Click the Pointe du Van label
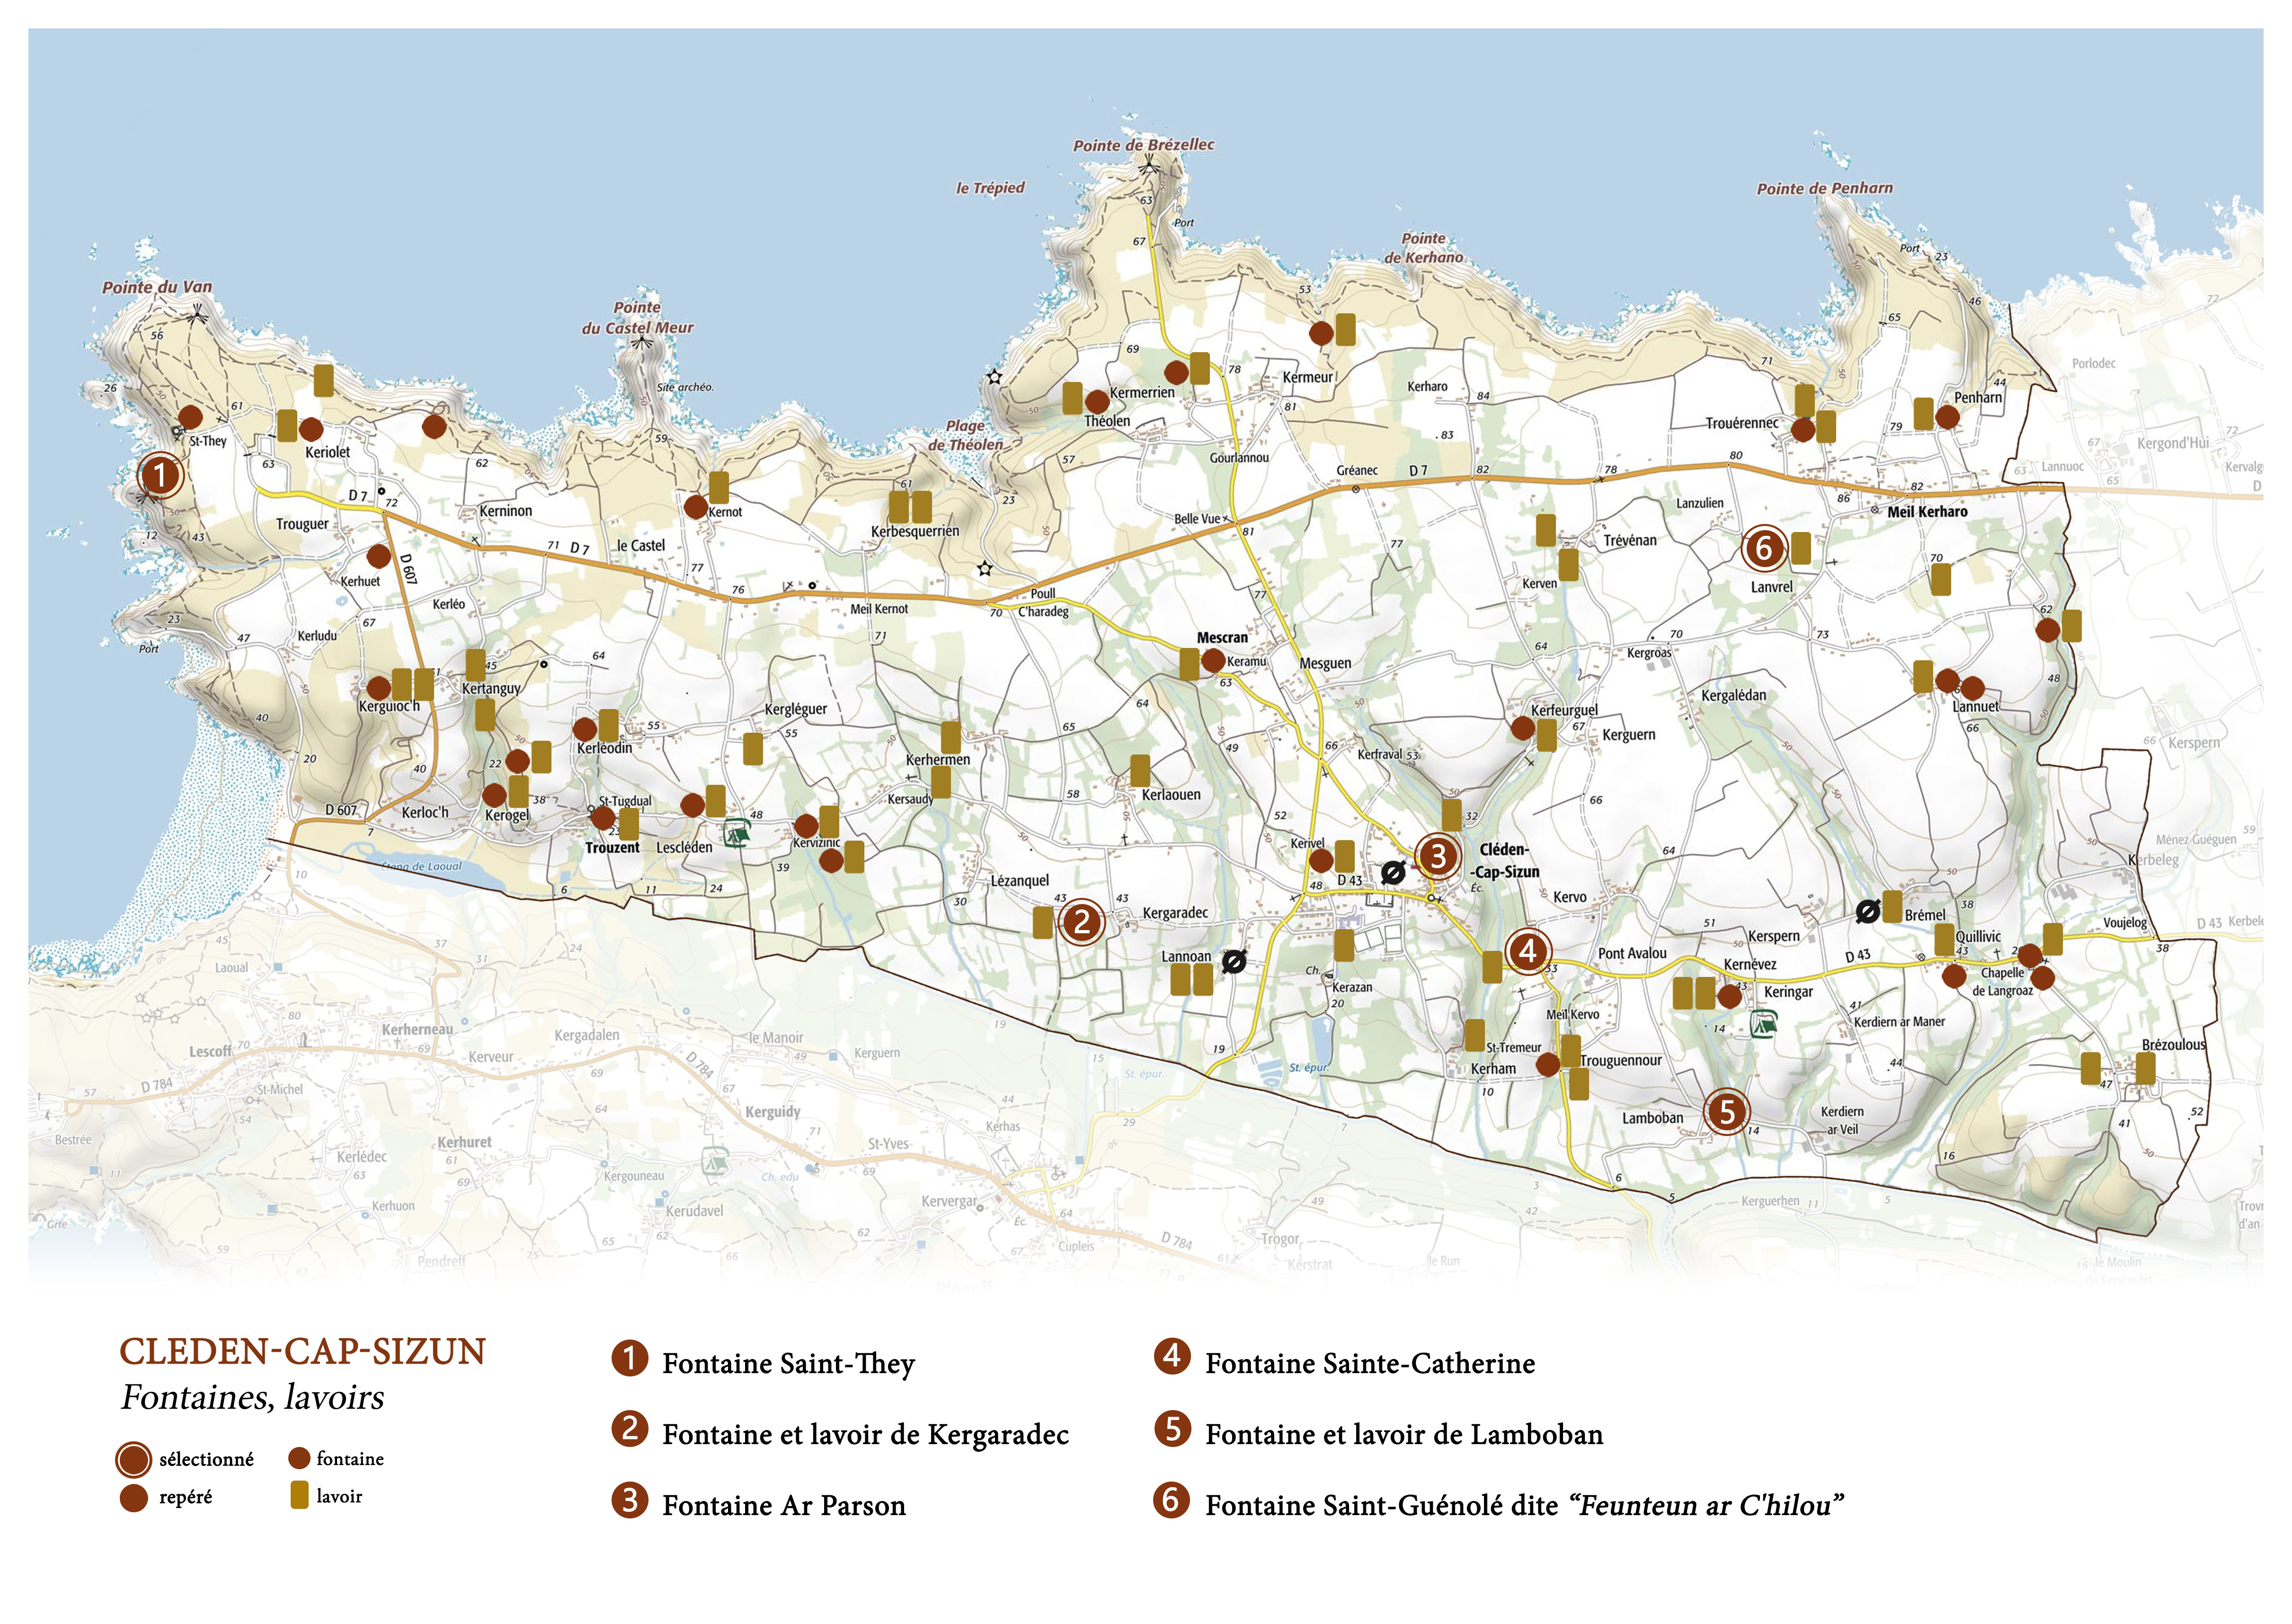The image size is (2292, 1624). 157,287
